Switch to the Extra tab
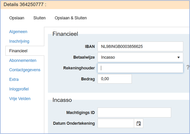The width and height of the screenshot is (190, 134). tap(14, 79)
